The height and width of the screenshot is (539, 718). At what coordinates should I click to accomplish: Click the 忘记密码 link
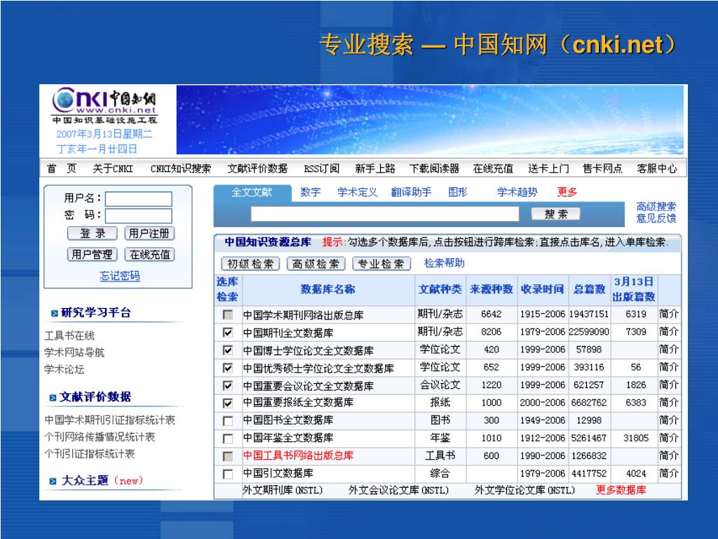point(120,276)
